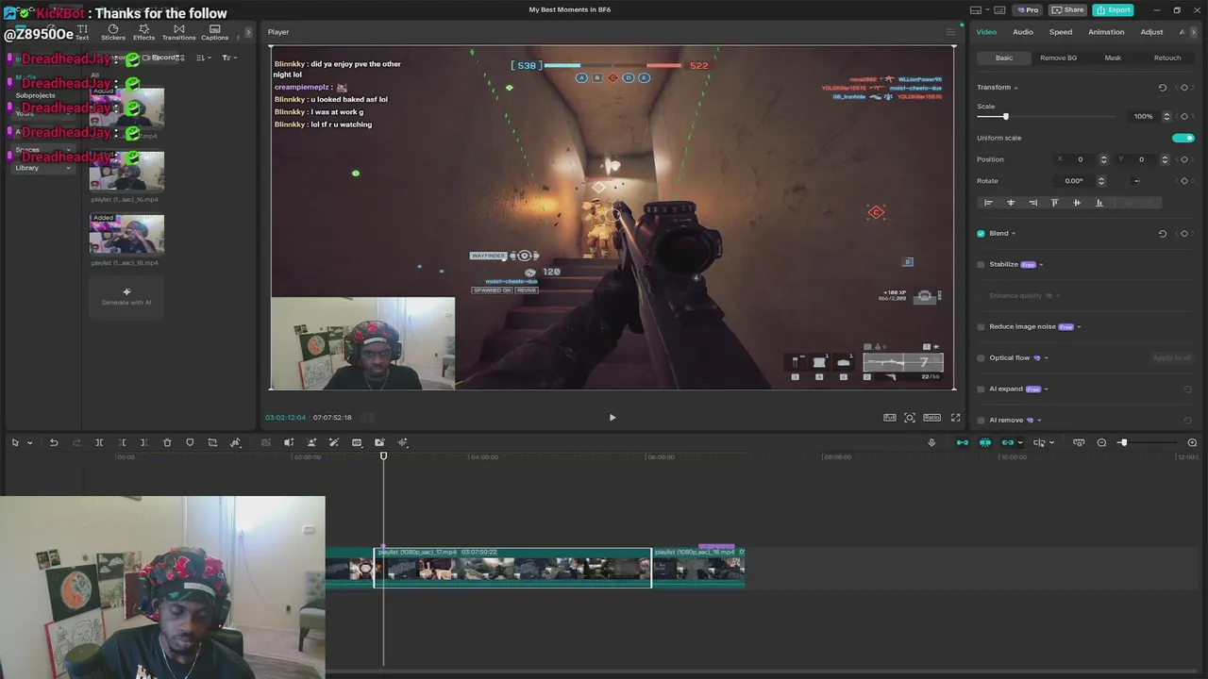The image size is (1208, 679).
Task: Reset Transform settings icon
Action: pos(1163,88)
